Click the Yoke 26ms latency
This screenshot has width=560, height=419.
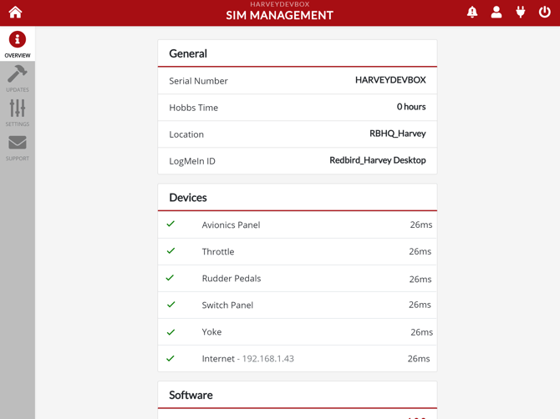click(x=421, y=332)
